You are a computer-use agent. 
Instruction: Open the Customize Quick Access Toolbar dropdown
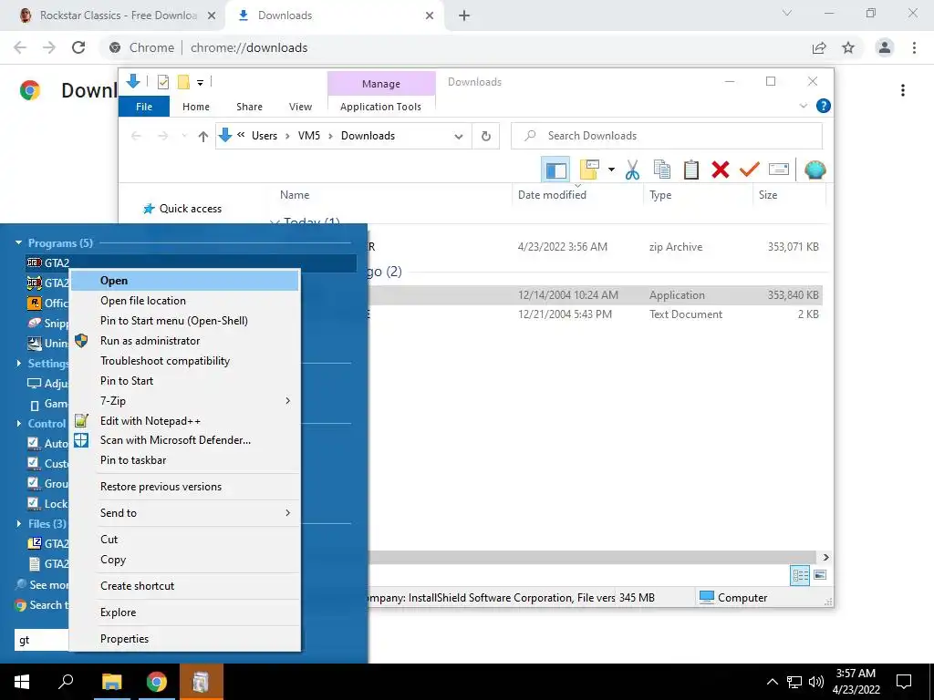pos(200,83)
